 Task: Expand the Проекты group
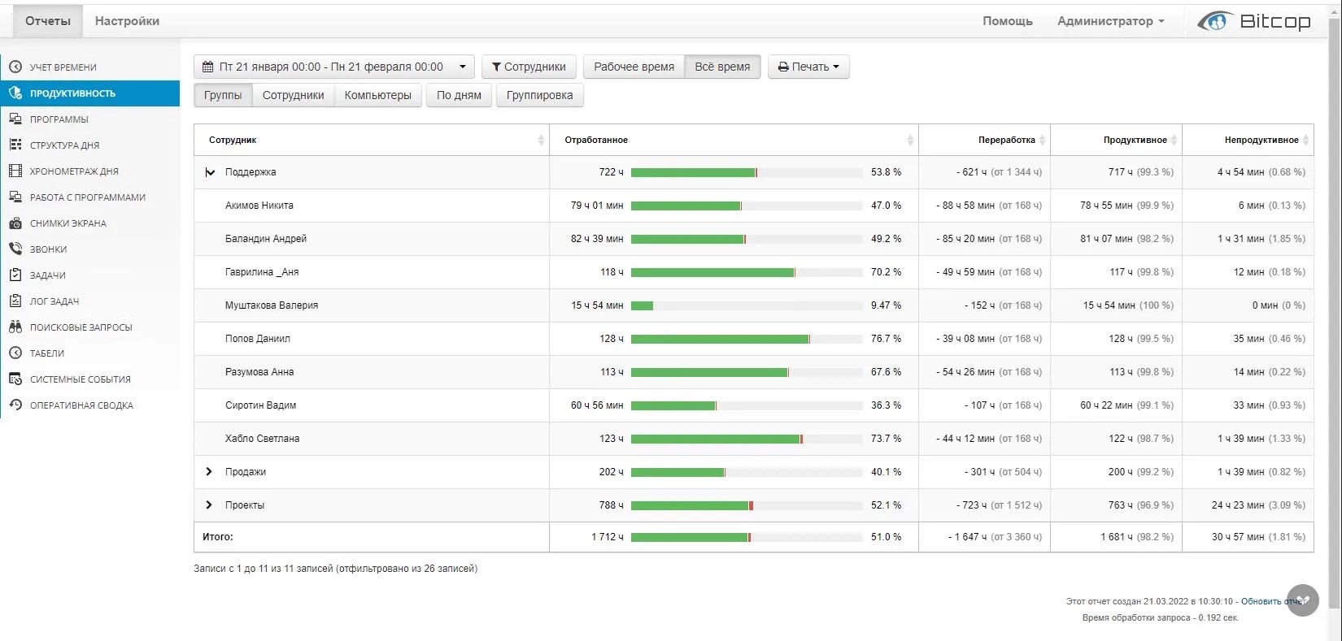(209, 505)
